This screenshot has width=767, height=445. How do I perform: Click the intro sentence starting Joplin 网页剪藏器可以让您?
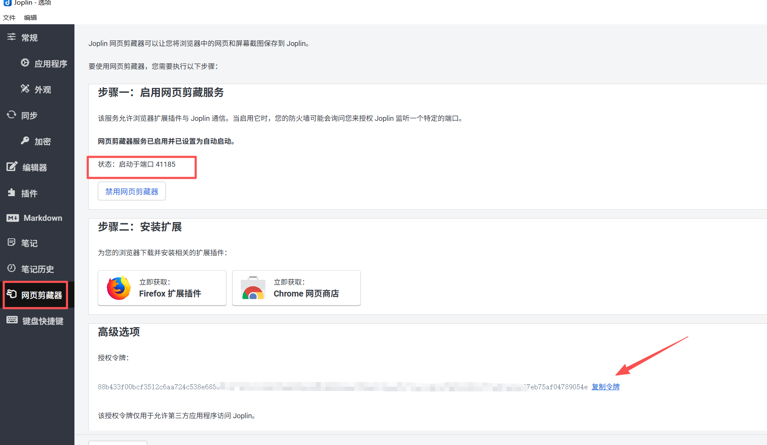tap(199, 43)
